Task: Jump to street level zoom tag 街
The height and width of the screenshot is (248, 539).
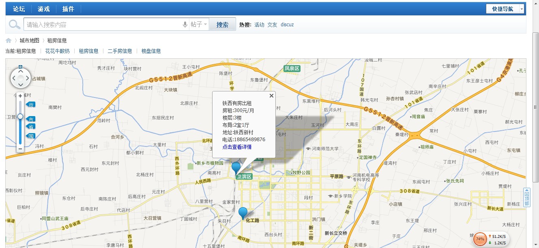Action: point(31,105)
